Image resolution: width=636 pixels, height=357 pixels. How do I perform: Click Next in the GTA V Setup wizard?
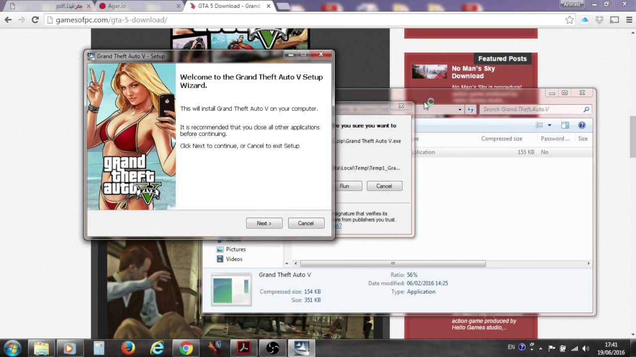(x=264, y=223)
